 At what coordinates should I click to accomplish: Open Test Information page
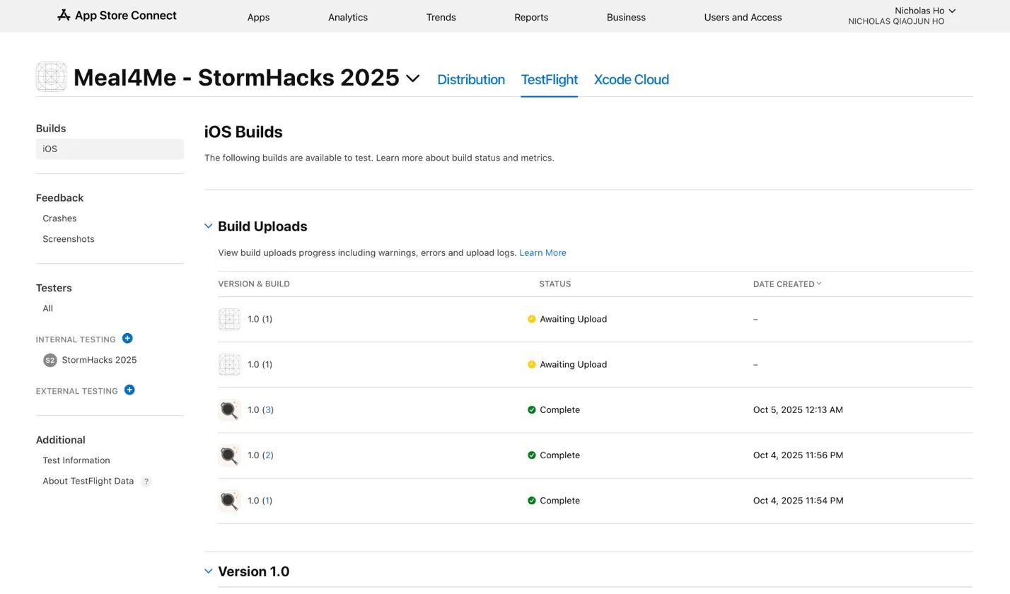[x=76, y=460]
